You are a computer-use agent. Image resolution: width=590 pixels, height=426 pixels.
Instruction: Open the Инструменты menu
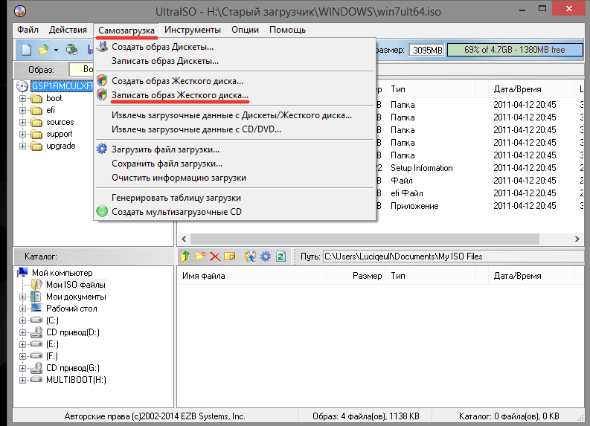[193, 30]
